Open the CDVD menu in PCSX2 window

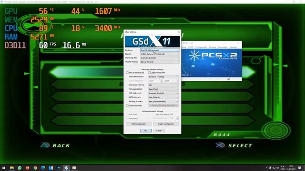[191, 47]
